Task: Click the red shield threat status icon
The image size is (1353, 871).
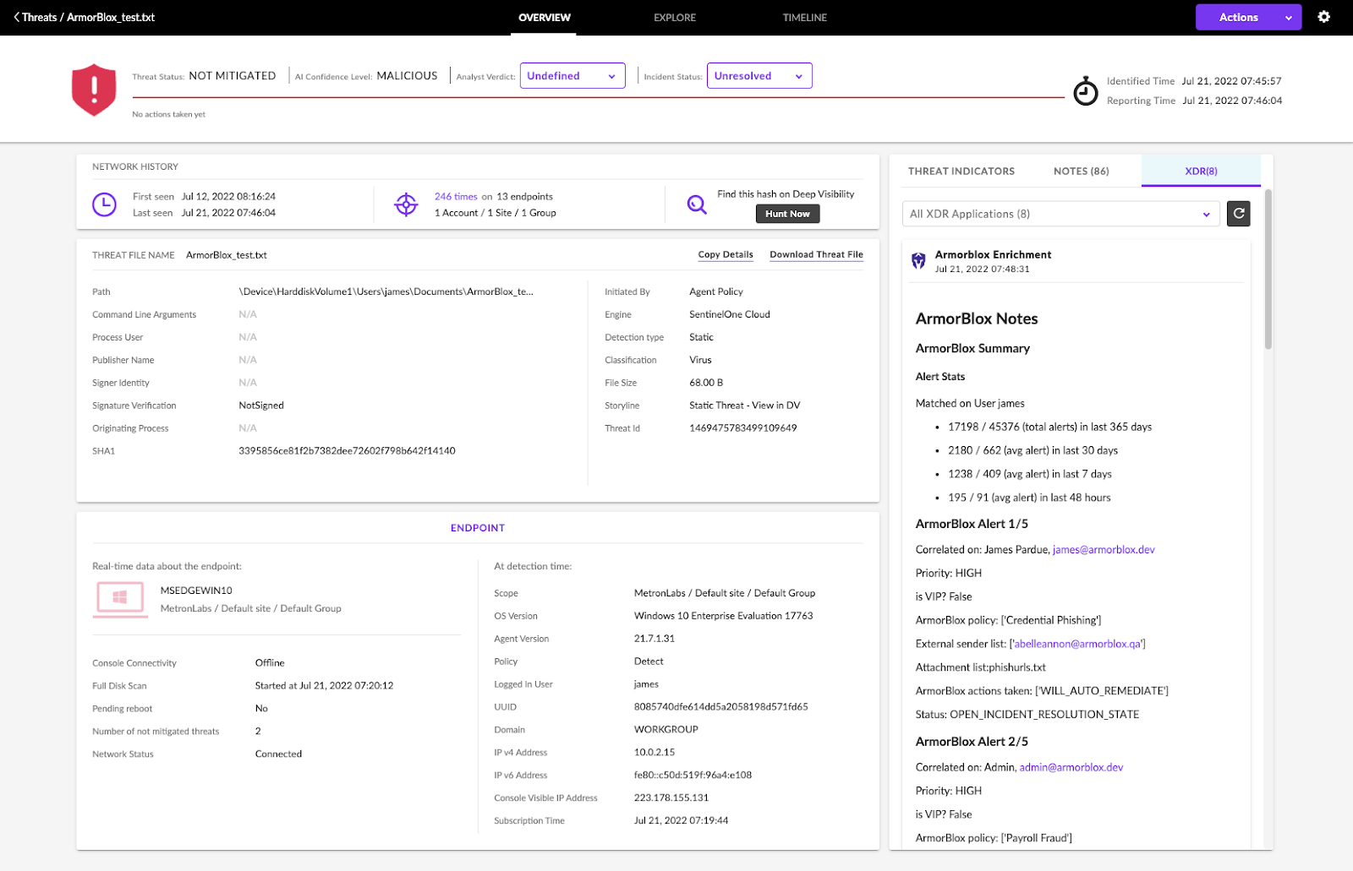Action: [x=94, y=90]
